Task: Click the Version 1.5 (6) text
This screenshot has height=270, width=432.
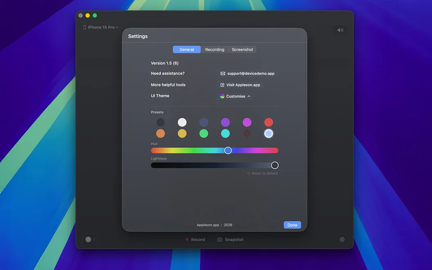Action: tap(164, 63)
